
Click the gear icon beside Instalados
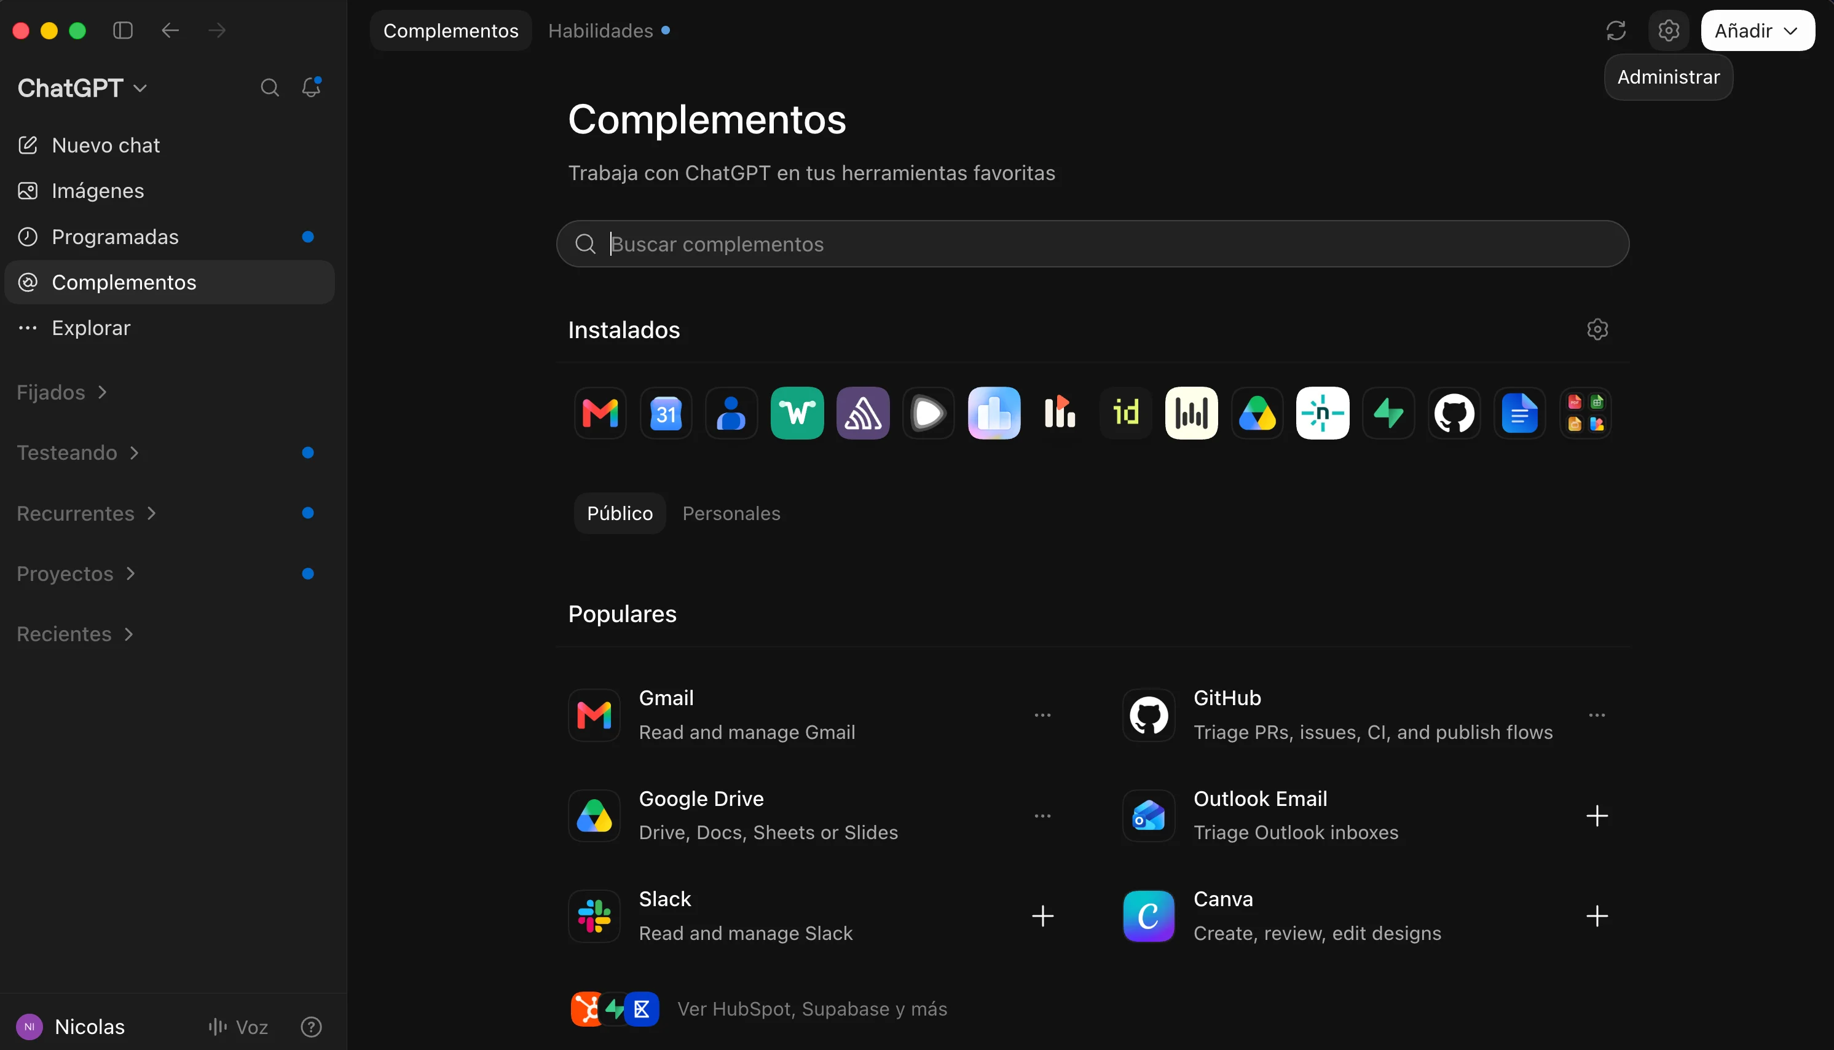click(x=1597, y=330)
